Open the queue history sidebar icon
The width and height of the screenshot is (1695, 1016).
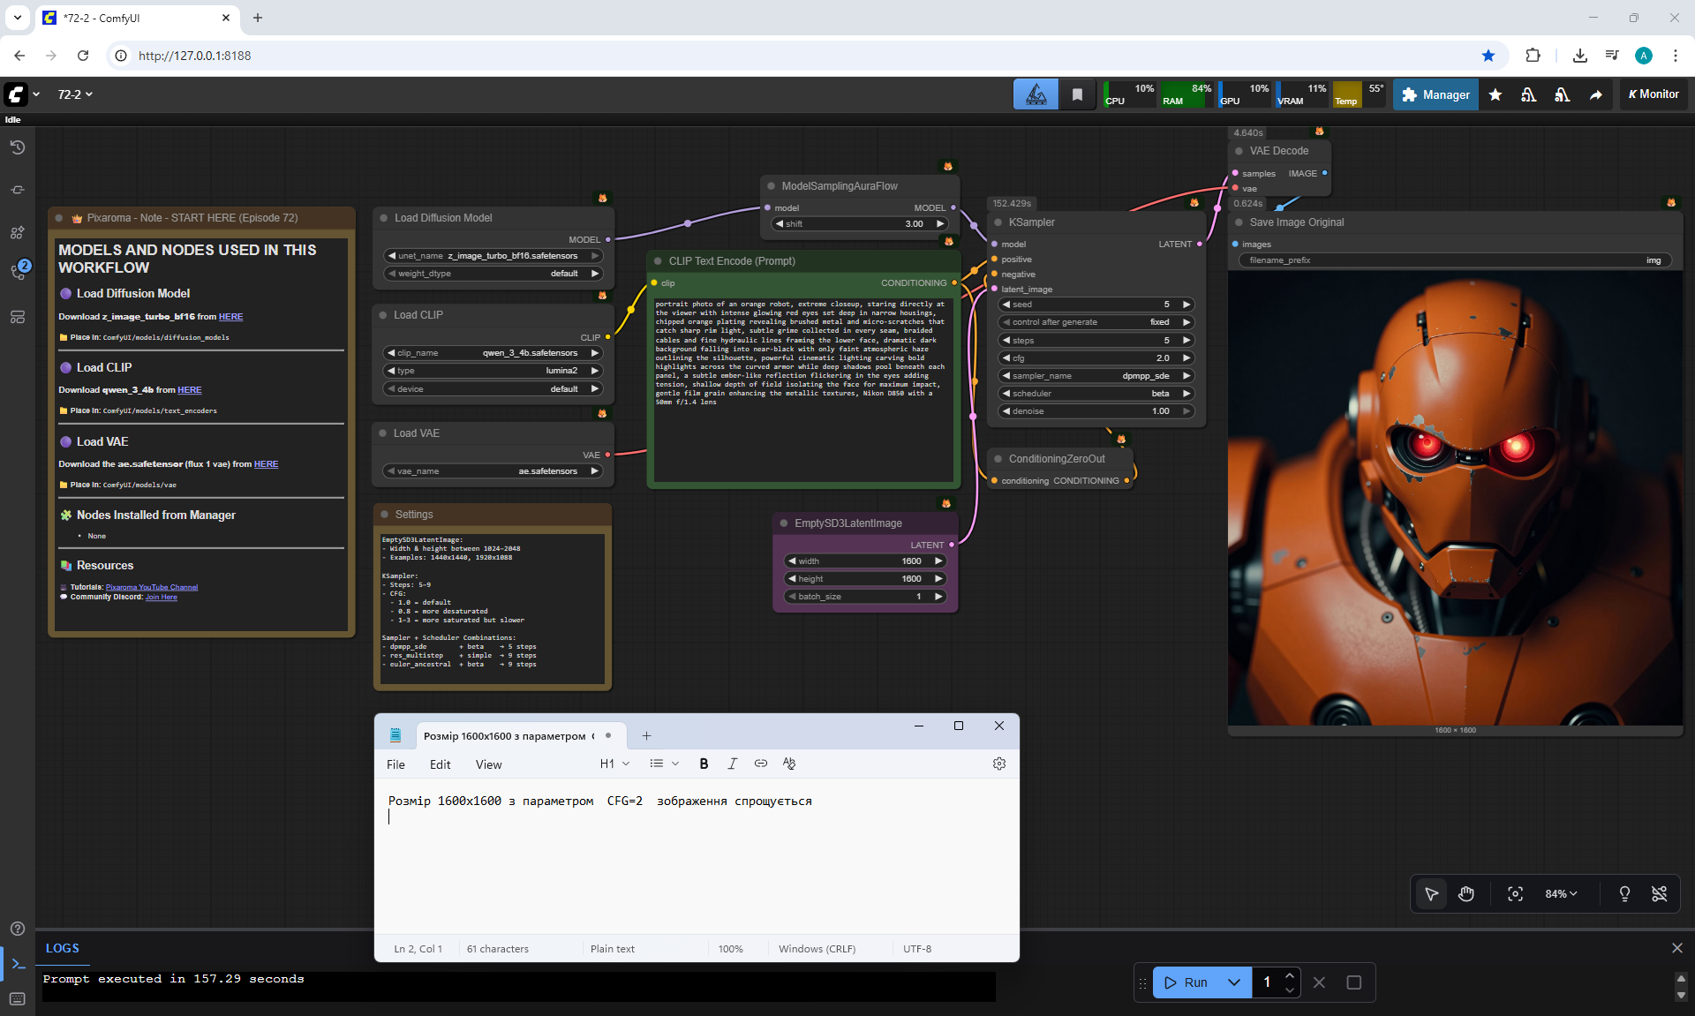[x=18, y=147]
